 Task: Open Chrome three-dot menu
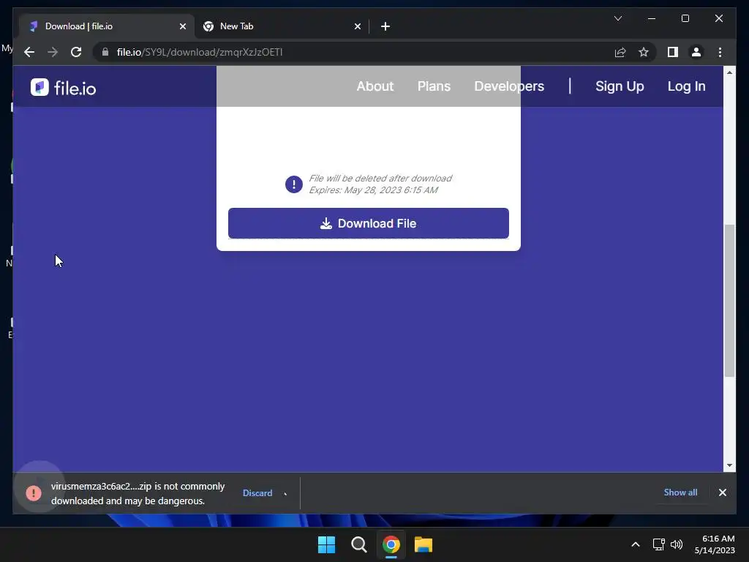pyautogui.click(x=720, y=52)
